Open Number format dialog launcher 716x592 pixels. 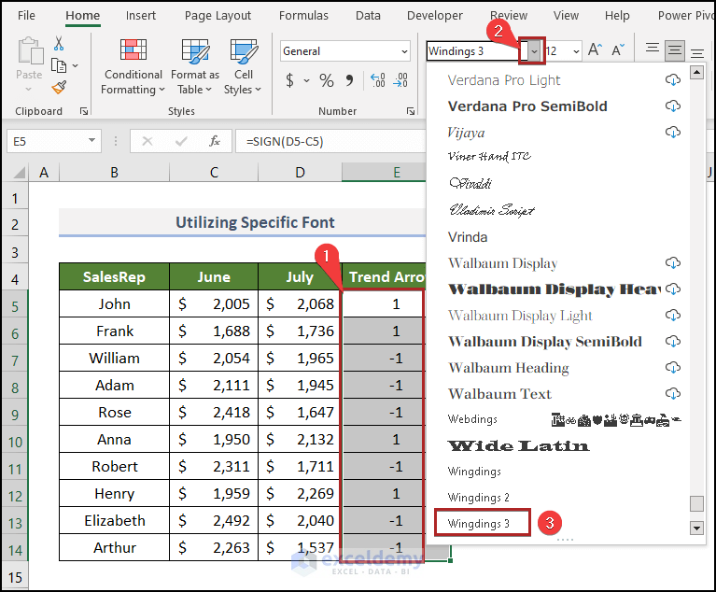(411, 111)
